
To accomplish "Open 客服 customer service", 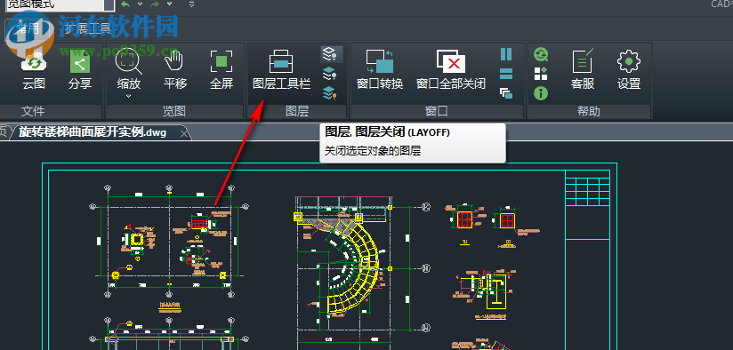I will pyautogui.click(x=583, y=70).
